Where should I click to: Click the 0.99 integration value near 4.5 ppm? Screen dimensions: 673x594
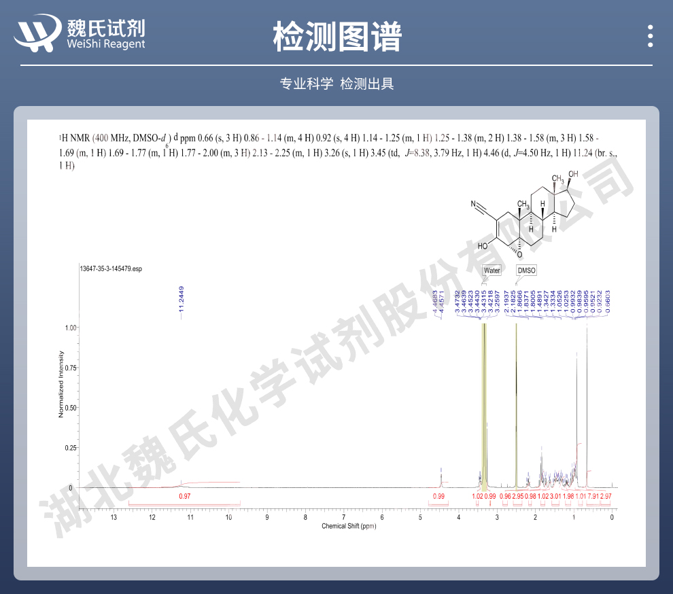[438, 496]
